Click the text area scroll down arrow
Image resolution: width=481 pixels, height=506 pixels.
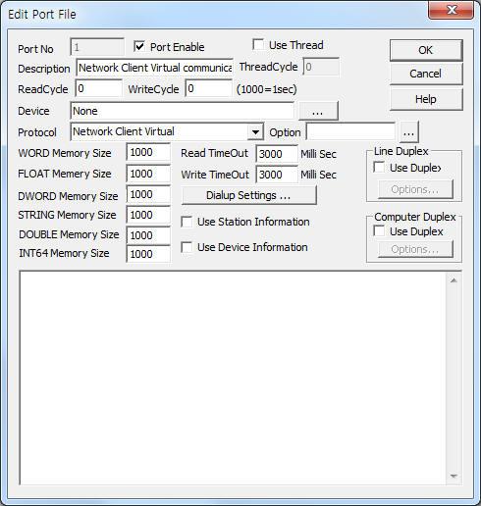454,476
